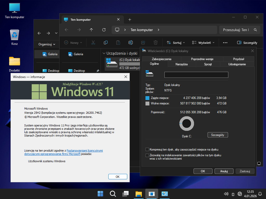The image size is (266, 199).
Task: Click the Szczegóły button under disk chart
Action: point(218,135)
